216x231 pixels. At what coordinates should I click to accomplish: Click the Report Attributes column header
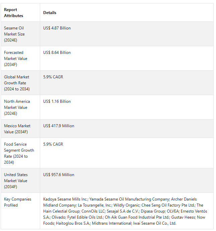[14, 13]
